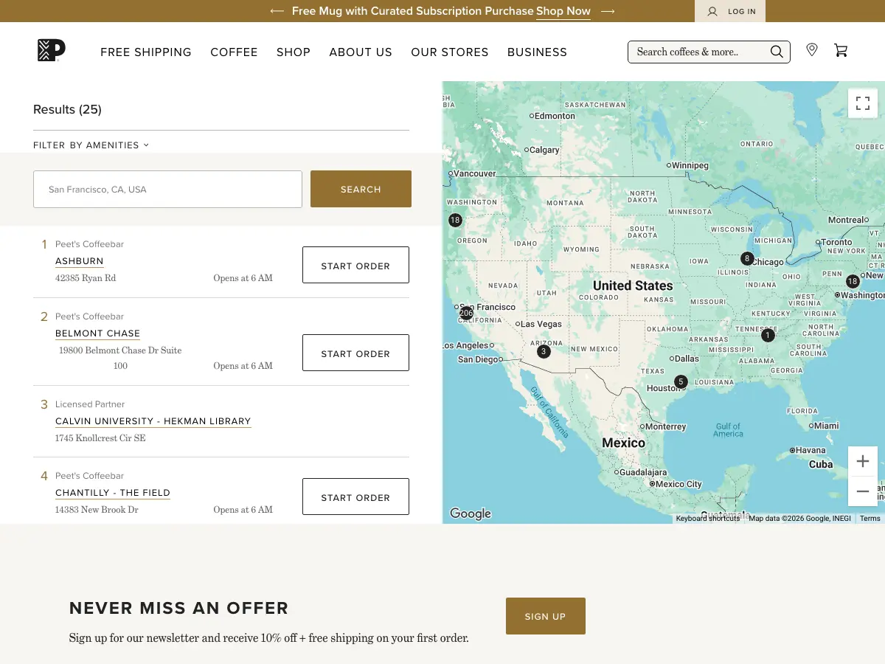Viewport: 885px width, 664px height.
Task: Toggle fullscreen map view
Action: click(x=863, y=103)
